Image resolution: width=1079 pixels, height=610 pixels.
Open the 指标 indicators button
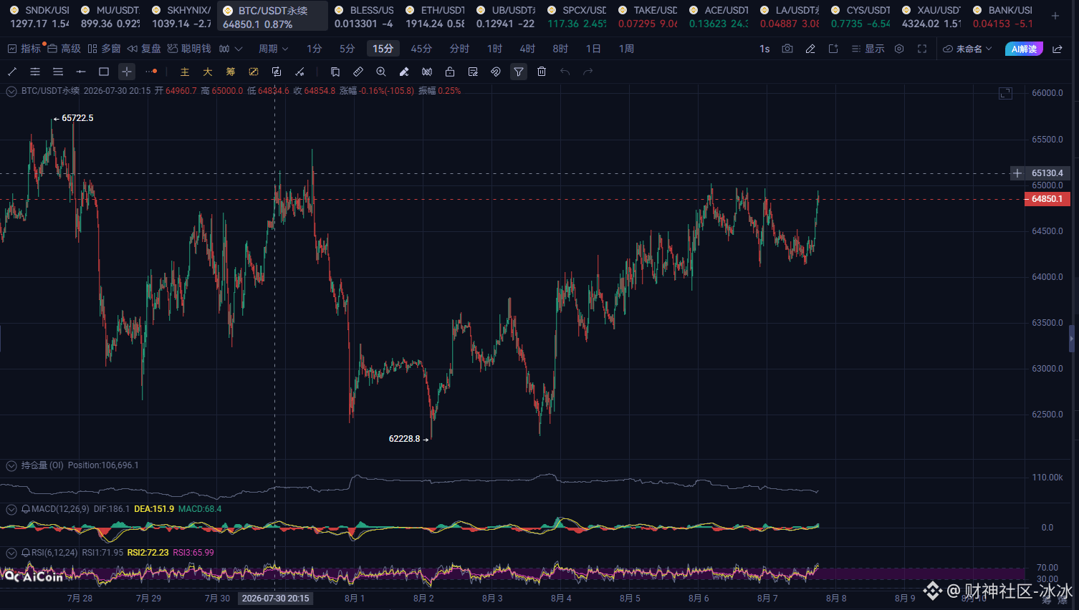[x=24, y=49]
